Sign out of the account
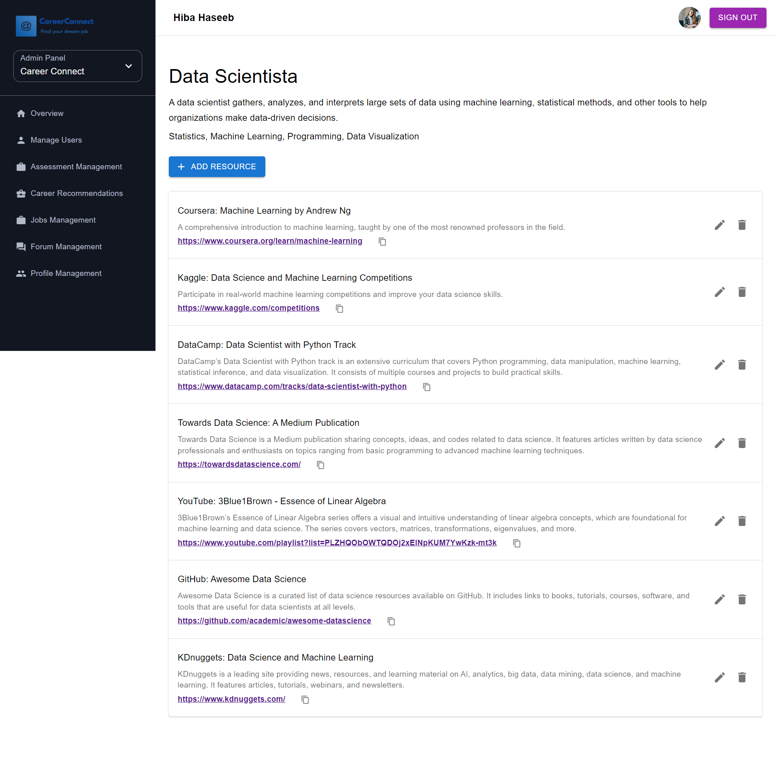775x770 pixels. pos(737,18)
